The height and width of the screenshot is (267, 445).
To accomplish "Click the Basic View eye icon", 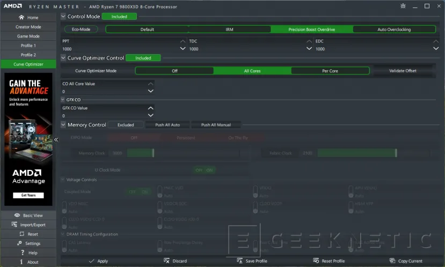I will (x=17, y=215).
